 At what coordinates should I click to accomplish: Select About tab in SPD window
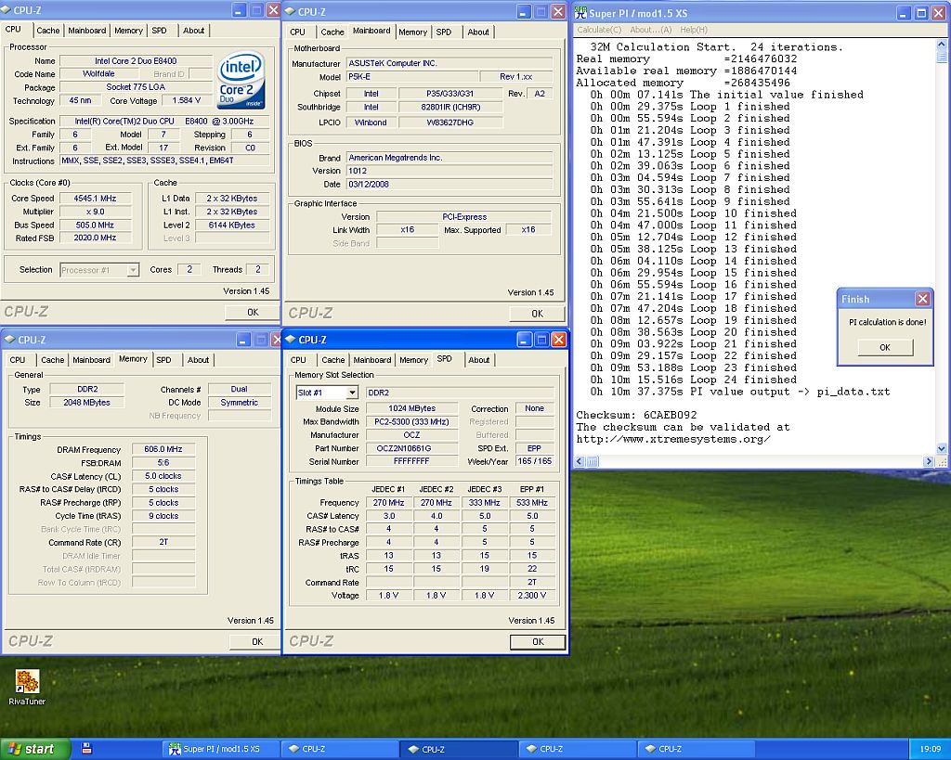(478, 360)
